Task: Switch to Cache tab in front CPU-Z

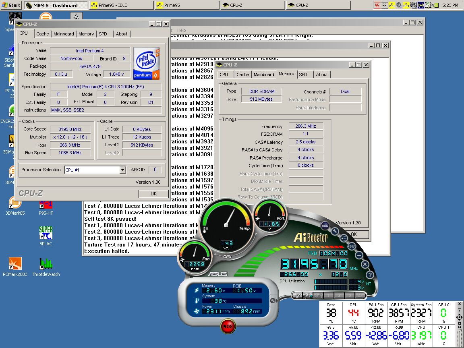Action: click(43, 34)
